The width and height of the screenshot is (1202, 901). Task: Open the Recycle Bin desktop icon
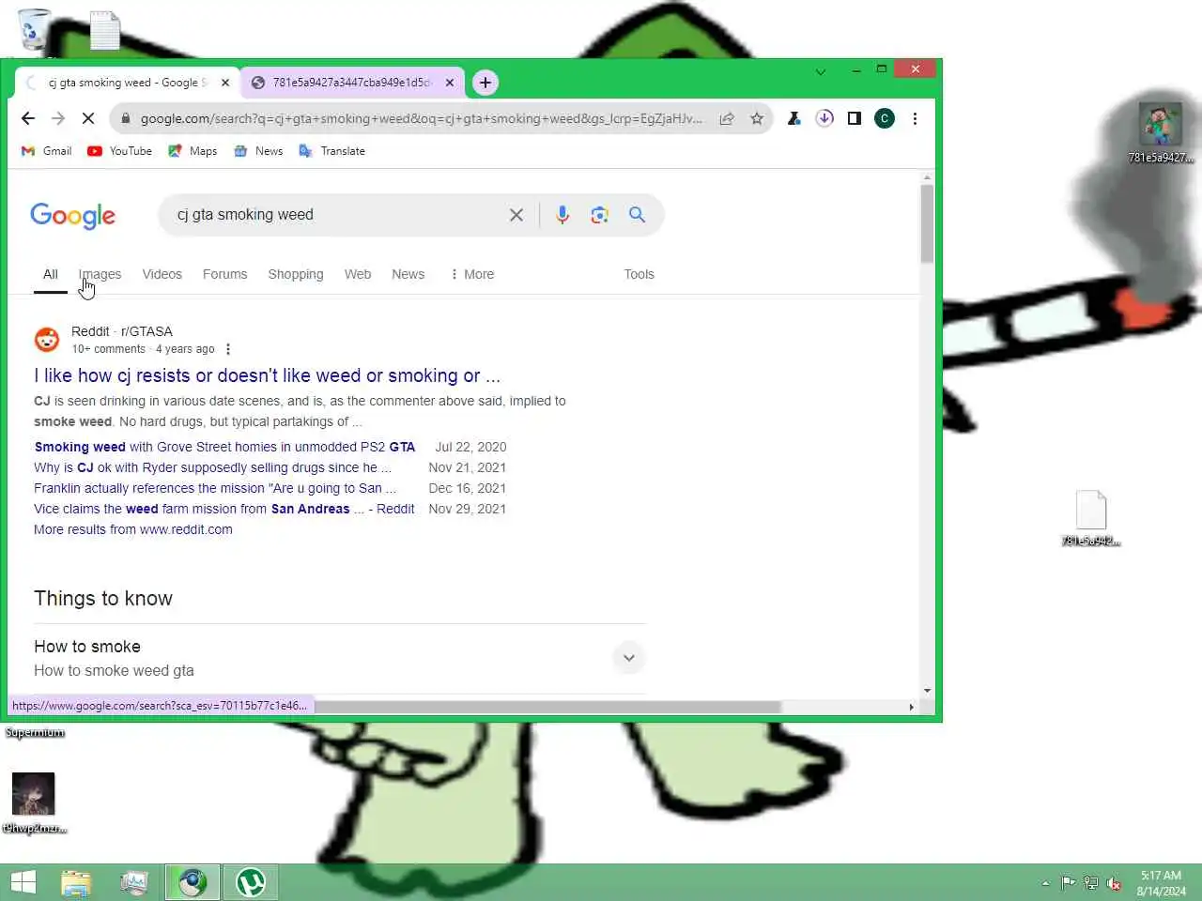pyautogui.click(x=35, y=30)
